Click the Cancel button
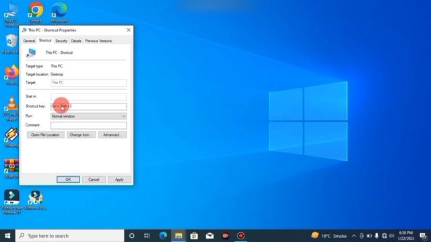 click(94, 179)
